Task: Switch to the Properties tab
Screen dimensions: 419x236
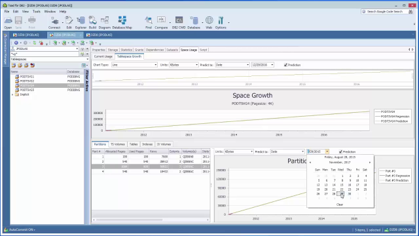Action: (x=99, y=50)
